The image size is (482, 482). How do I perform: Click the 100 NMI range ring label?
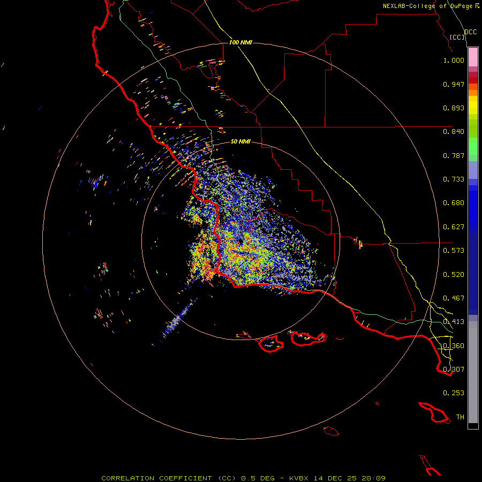tap(240, 42)
